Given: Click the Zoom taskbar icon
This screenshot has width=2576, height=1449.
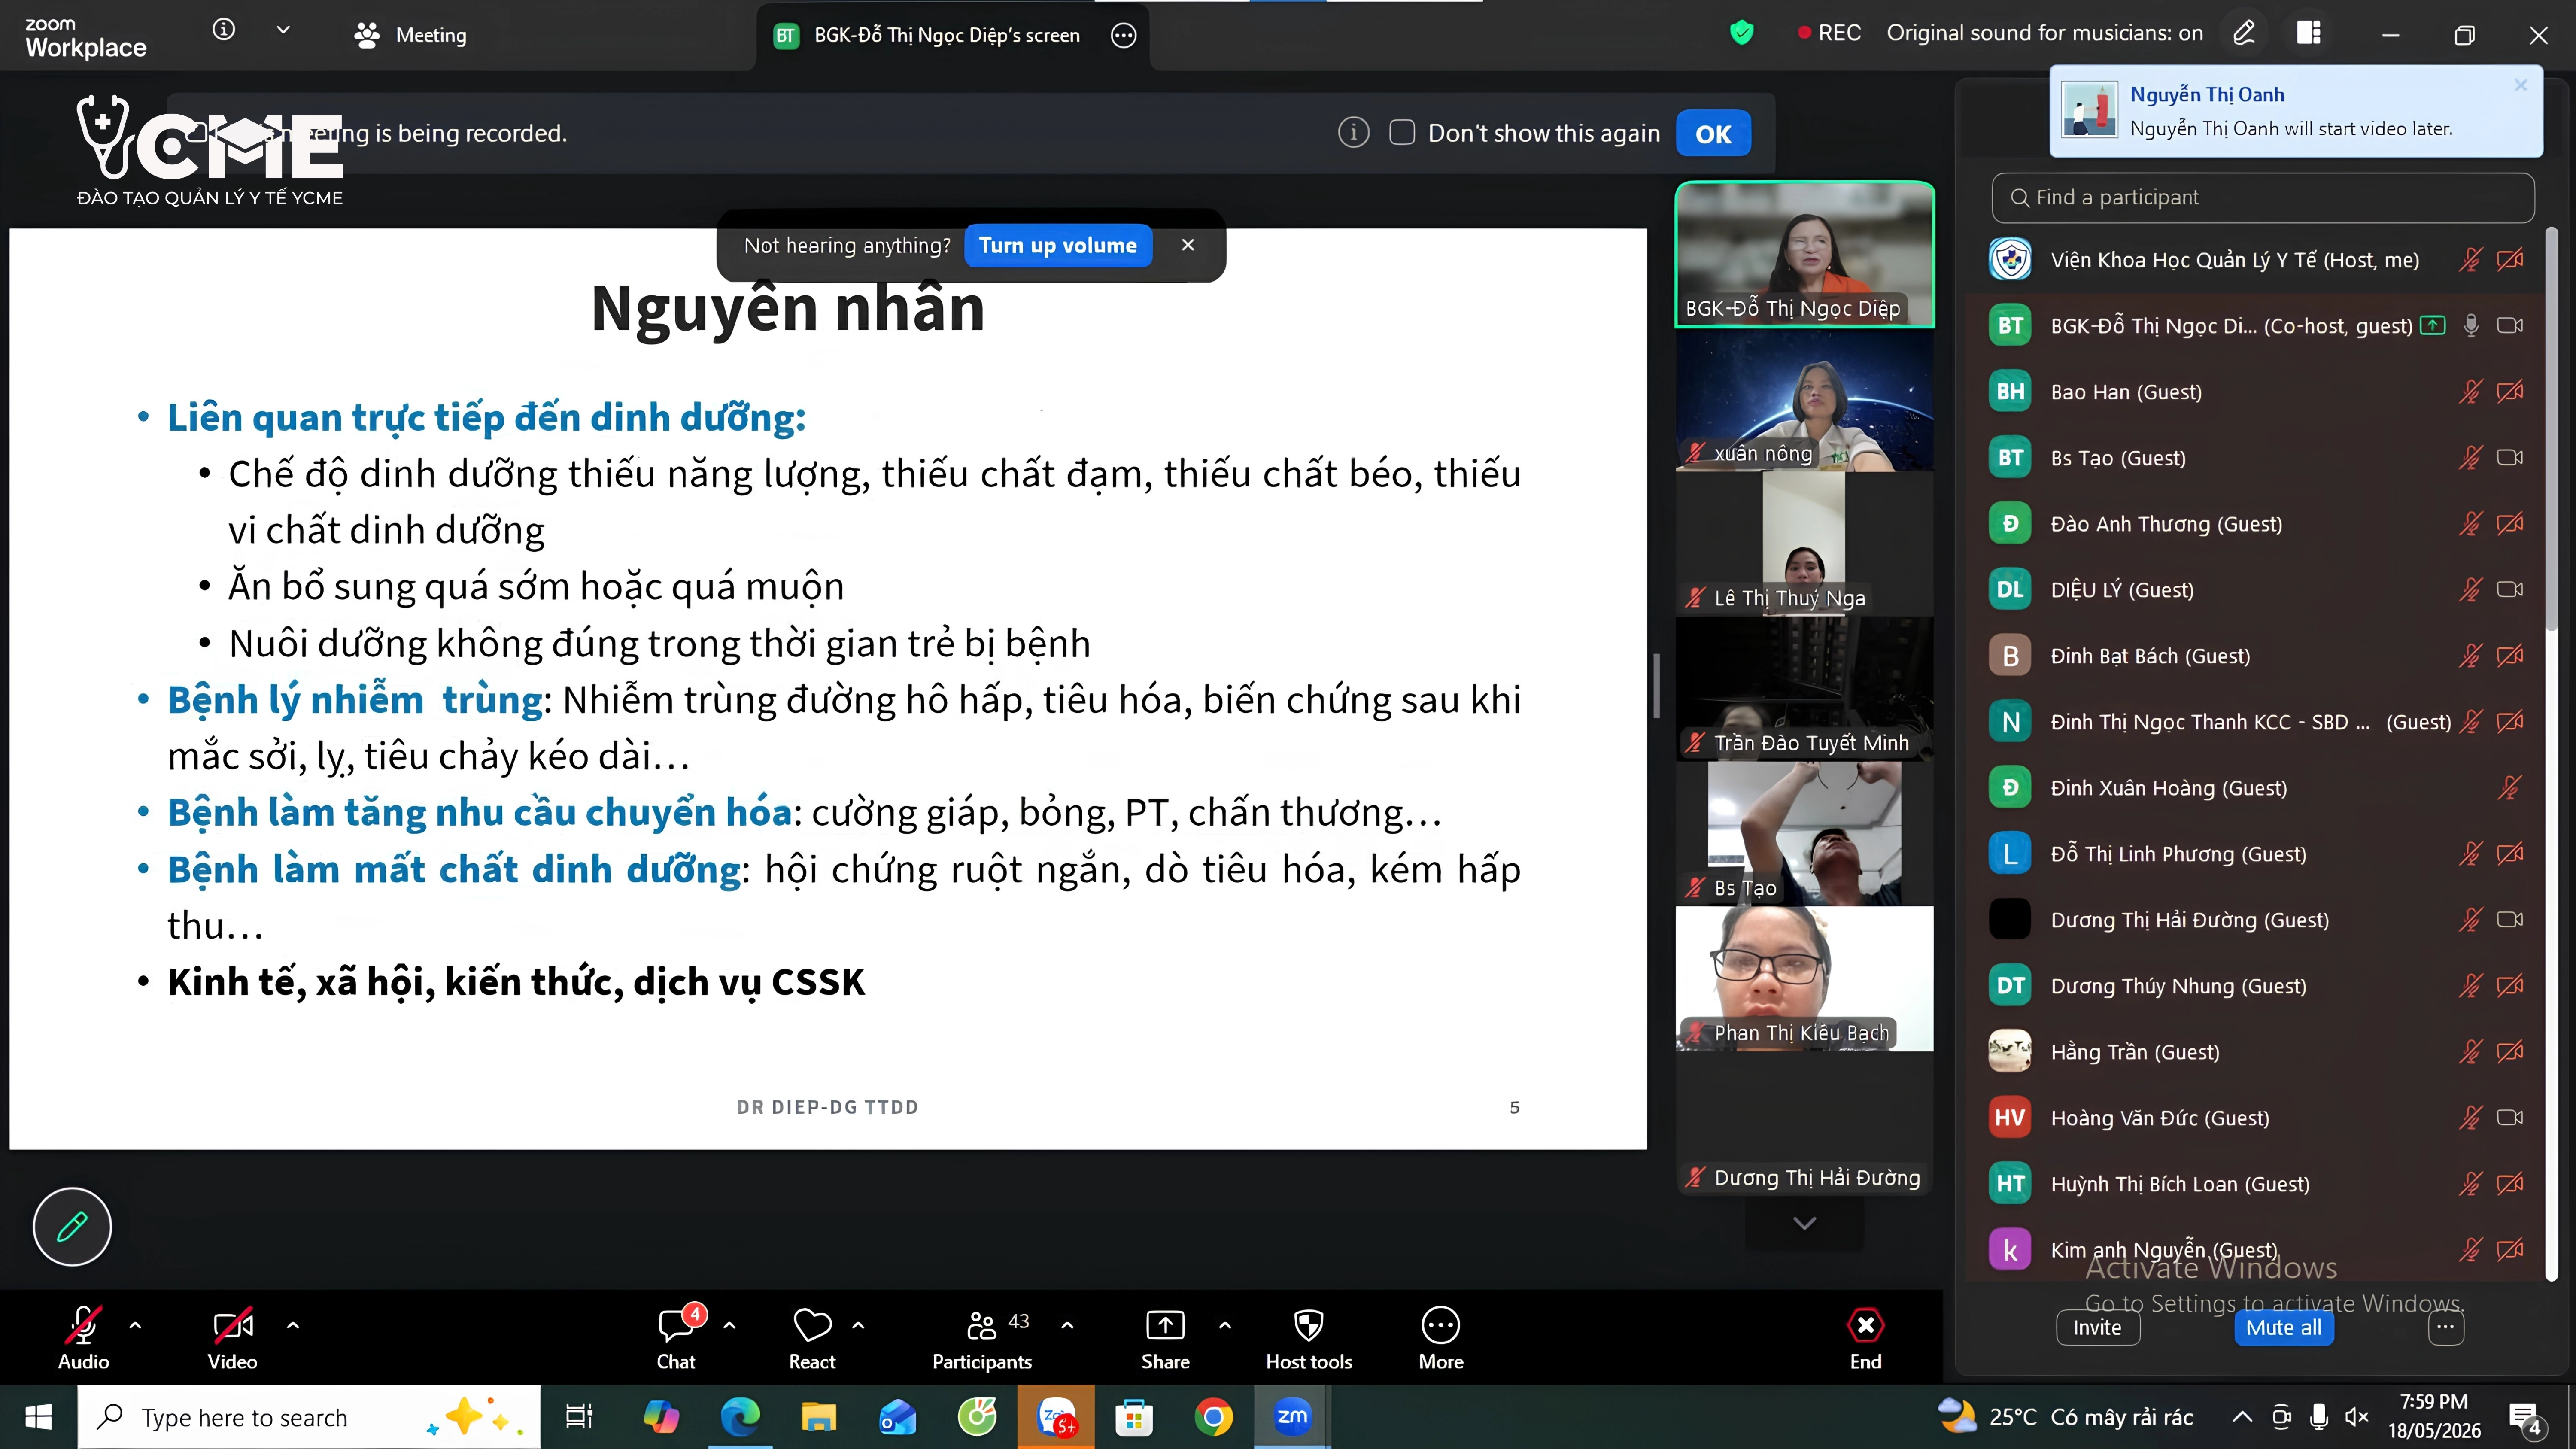Looking at the screenshot, I should click(1292, 1417).
